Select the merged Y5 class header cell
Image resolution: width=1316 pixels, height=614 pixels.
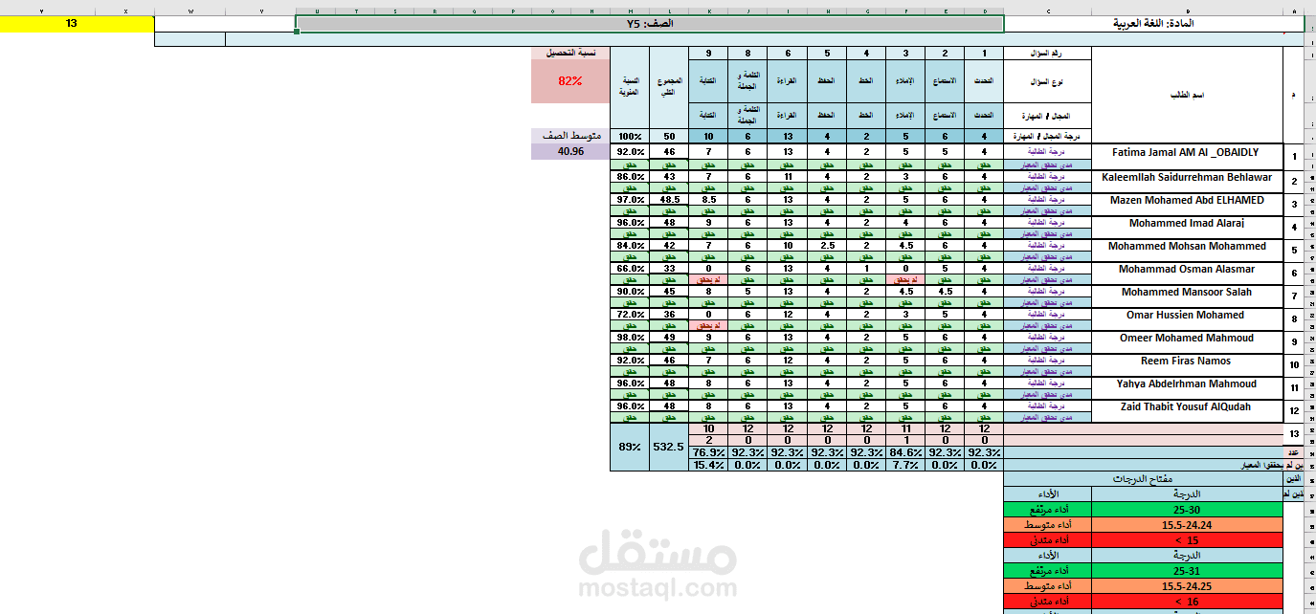649,24
